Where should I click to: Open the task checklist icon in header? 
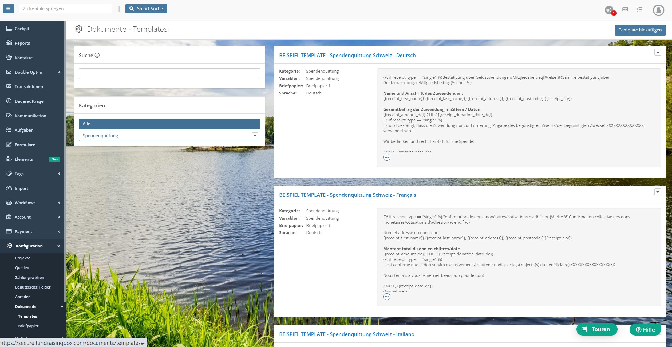639,10
